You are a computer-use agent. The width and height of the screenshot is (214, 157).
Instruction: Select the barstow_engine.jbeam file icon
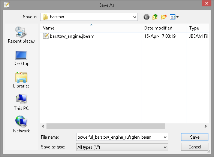46,36
